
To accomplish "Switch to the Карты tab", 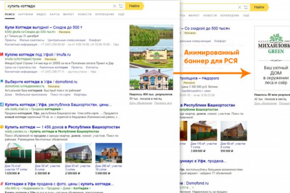I will point(54,14).
